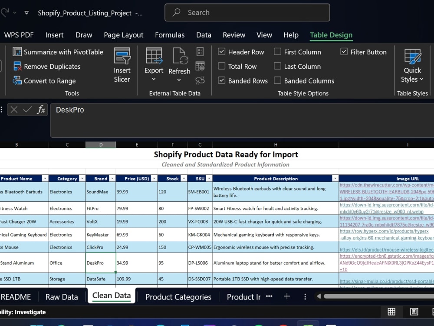434x326 pixels.
Task: Click the Insert Function fx button
Action: pyautogui.click(x=41, y=110)
